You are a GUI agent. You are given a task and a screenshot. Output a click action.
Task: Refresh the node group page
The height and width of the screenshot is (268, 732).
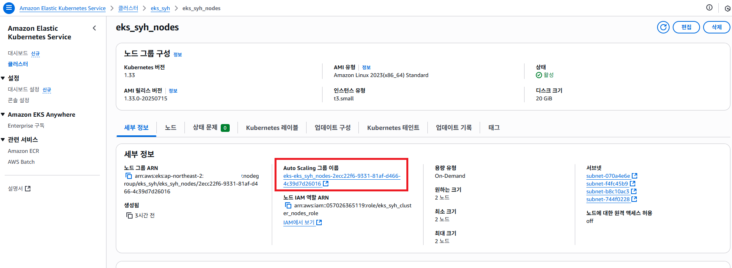(663, 27)
